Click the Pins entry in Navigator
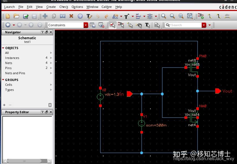Screen dimensions: 237x164 click(8, 68)
